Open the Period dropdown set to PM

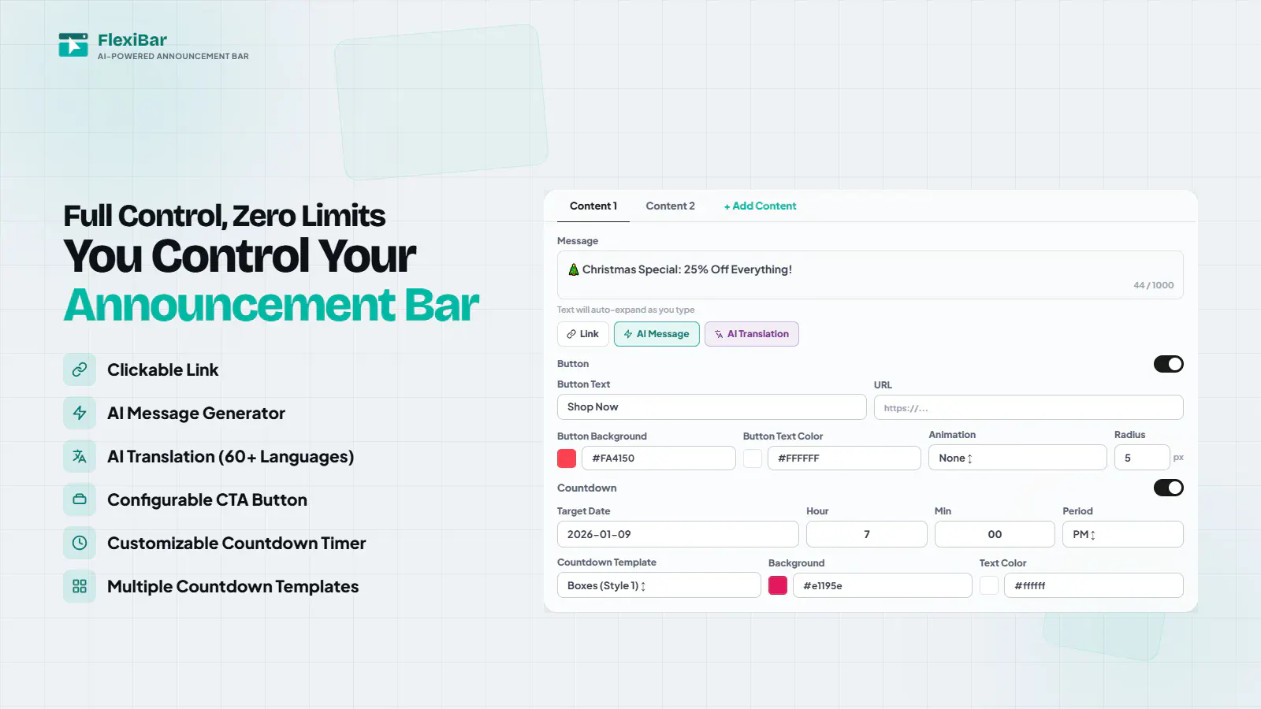tap(1123, 534)
